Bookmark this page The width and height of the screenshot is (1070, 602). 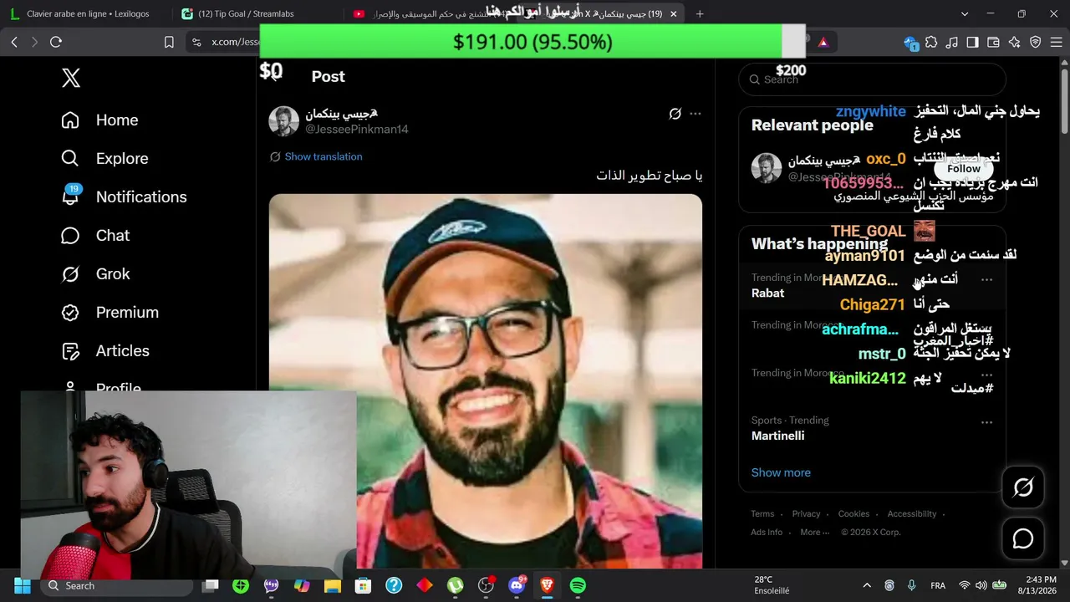[169, 42]
